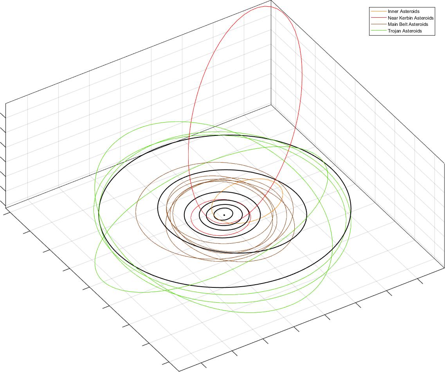Click the 'Main Belt Asteroids' legend label

click(x=408, y=24)
